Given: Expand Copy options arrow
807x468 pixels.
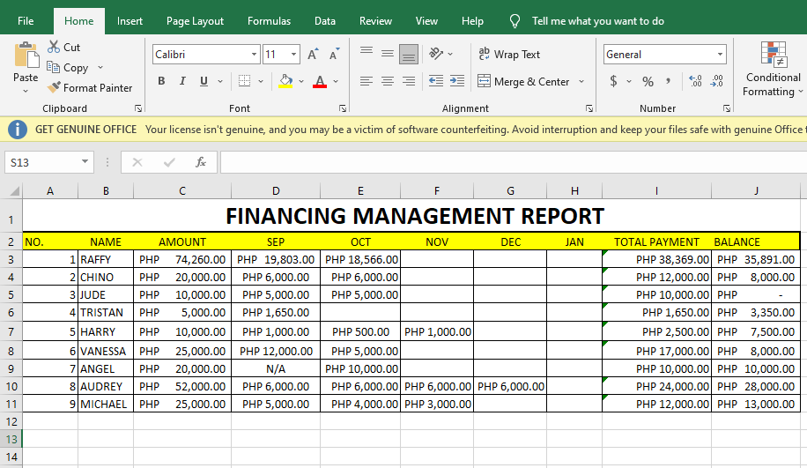Looking at the screenshot, I should click(100, 68).
